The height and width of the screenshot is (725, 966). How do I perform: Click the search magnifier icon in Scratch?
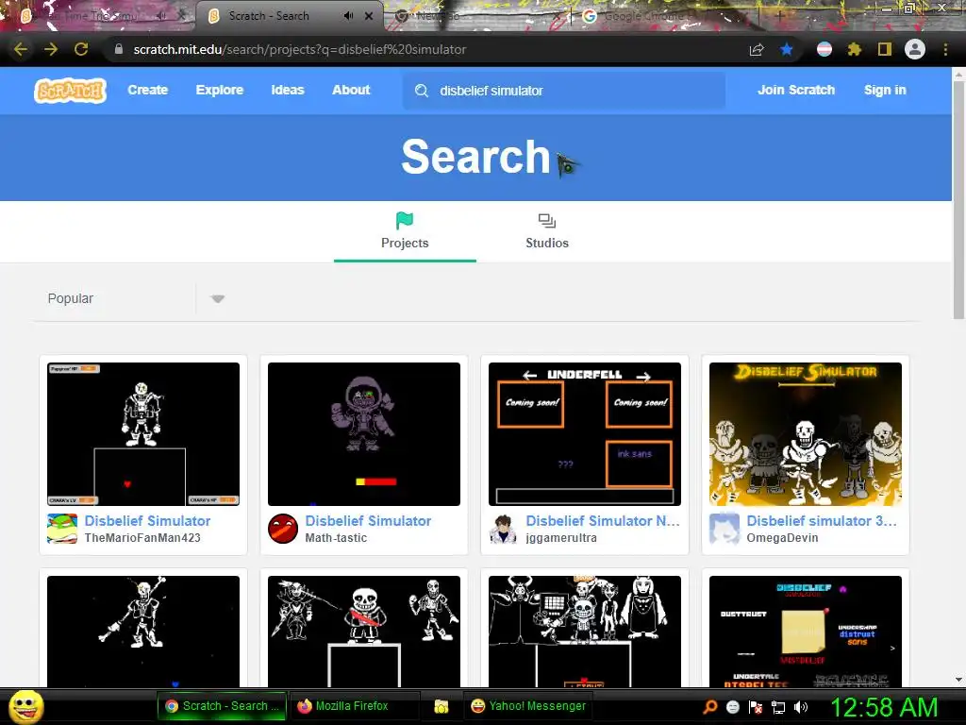click(422, 91)
